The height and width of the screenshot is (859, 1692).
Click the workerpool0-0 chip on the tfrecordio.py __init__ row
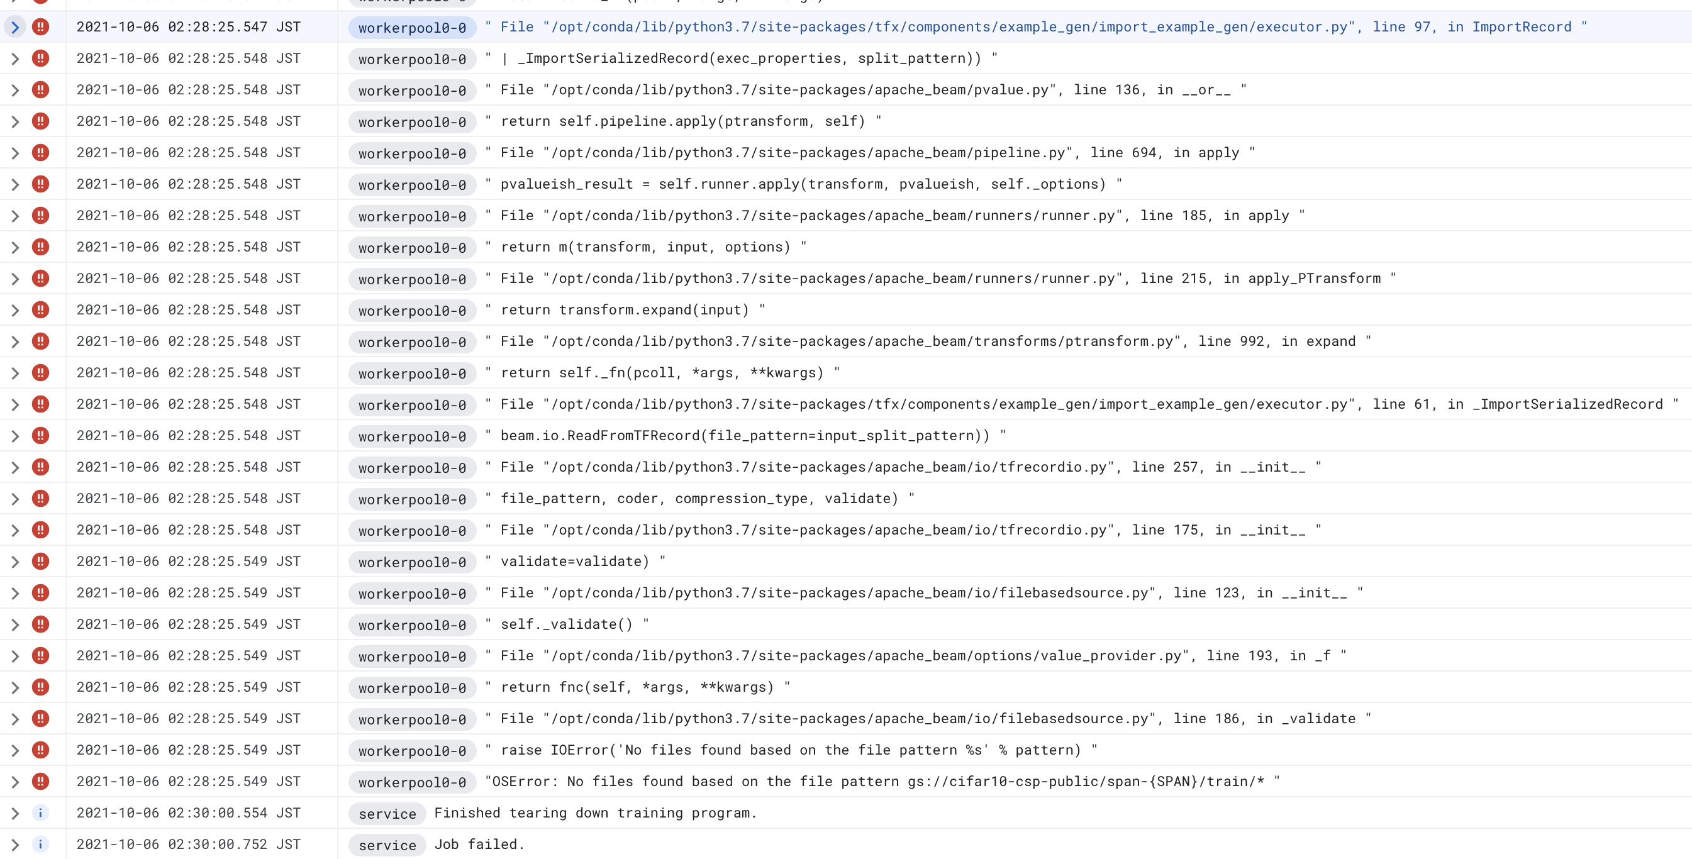coord(411,468)
